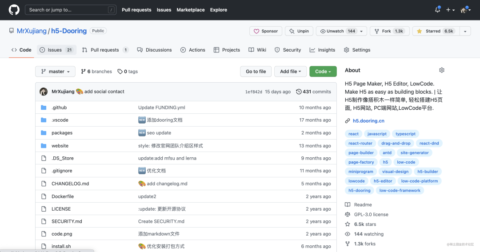Switch to the Projects tab
Image resolution: width=480 pixels, height=252 pixels.
tap(227, 50)
